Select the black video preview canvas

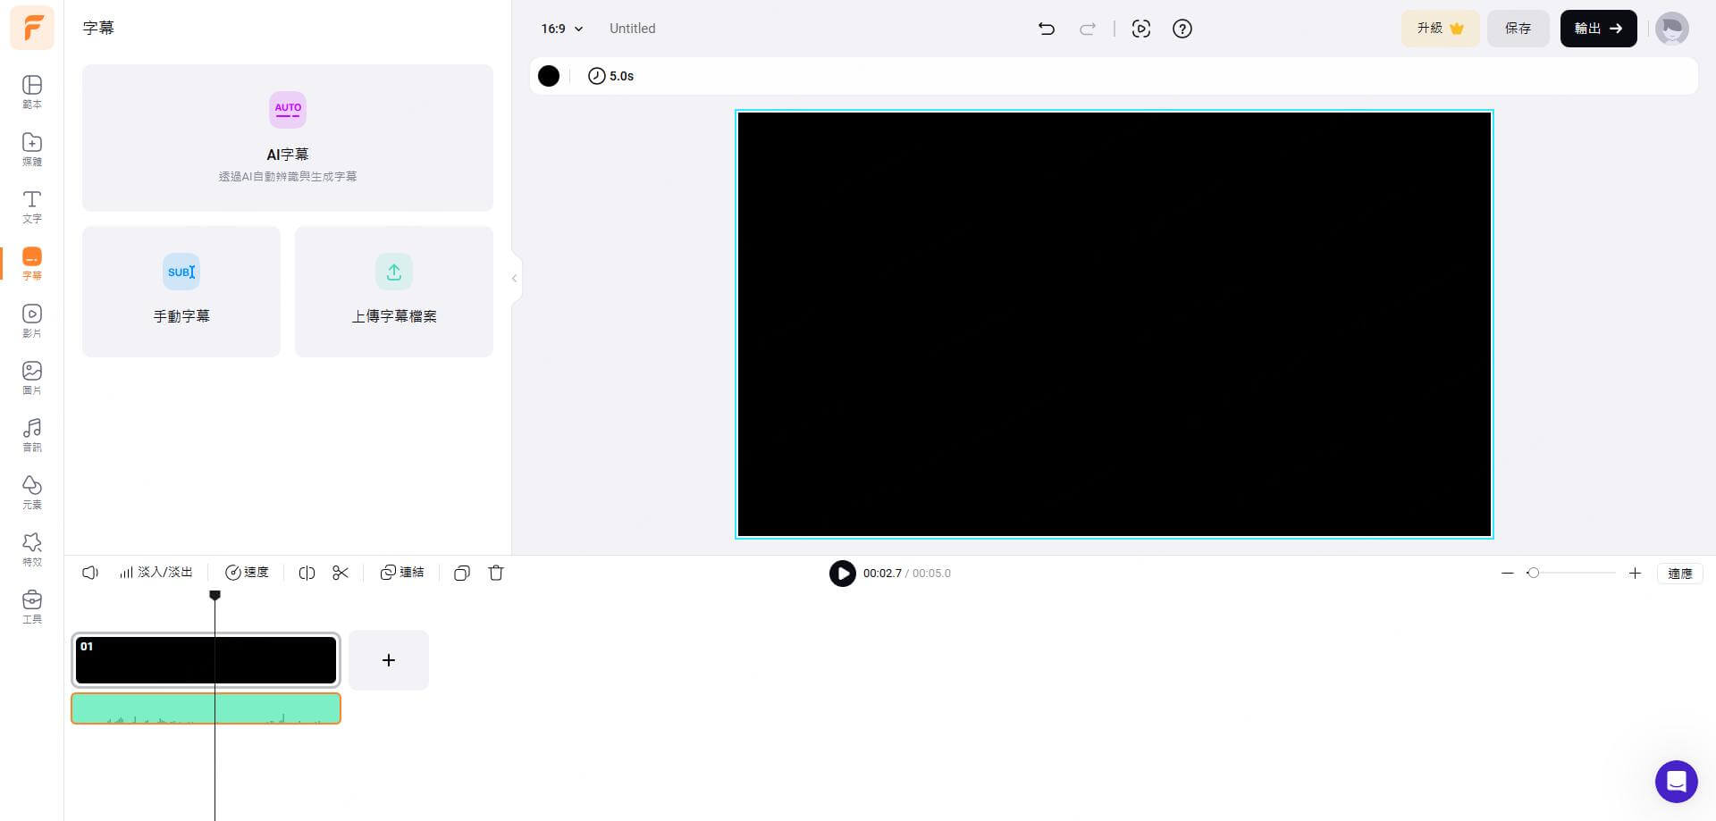click(1115, 324)
